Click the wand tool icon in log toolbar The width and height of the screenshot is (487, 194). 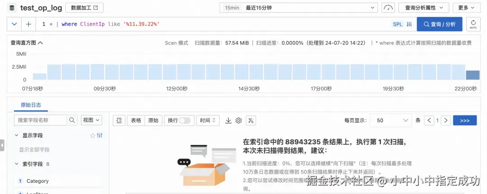point(251,120)
